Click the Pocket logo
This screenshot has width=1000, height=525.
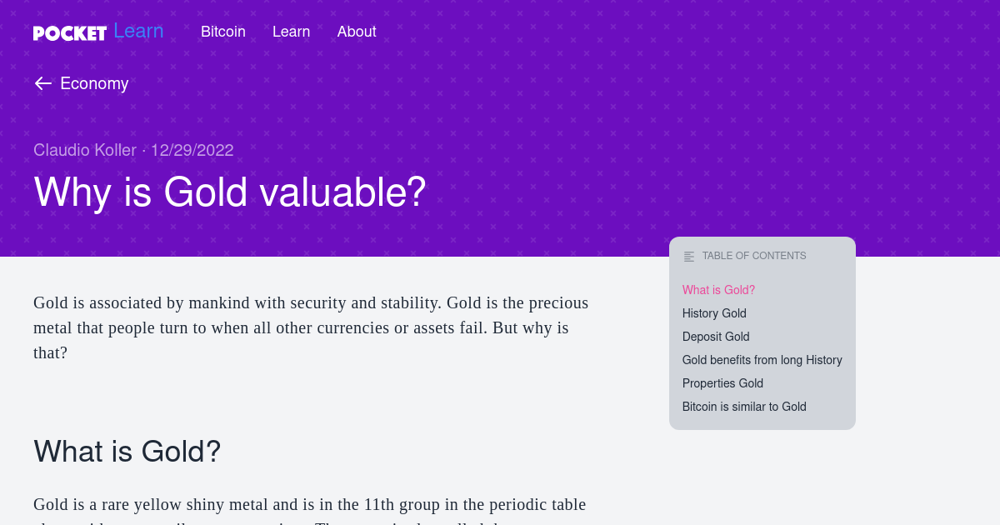(70, 32)
